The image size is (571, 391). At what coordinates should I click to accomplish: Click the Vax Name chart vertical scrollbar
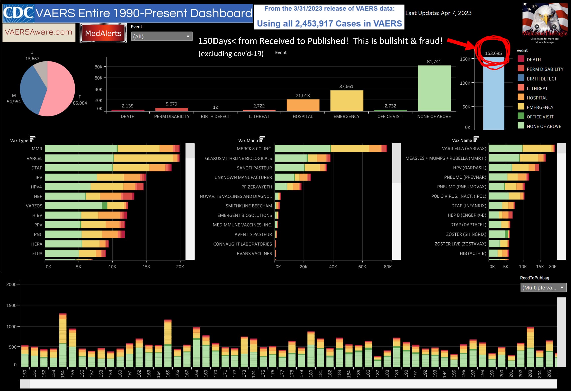[561, 202]
